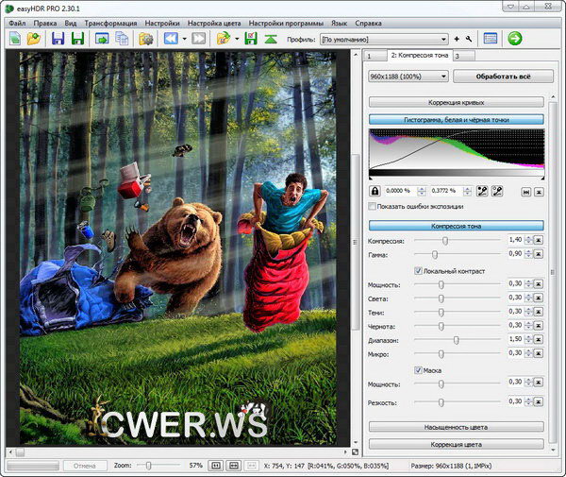Switch to tab 3
Screen dimensions: 566x477
coord(457,56)
